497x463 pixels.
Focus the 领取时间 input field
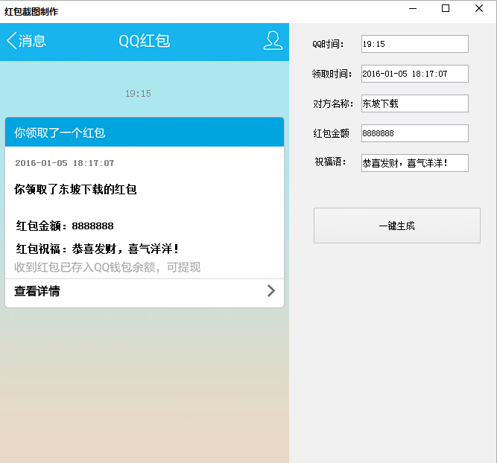[414, 74]
